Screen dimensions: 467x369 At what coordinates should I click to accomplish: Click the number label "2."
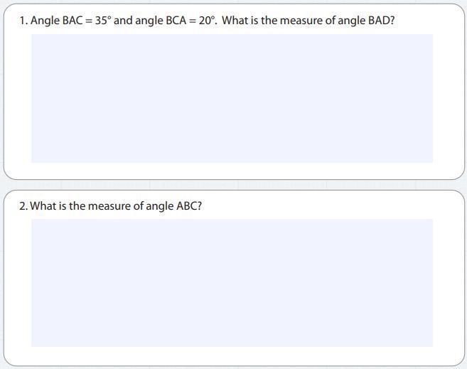coord(23,206)
